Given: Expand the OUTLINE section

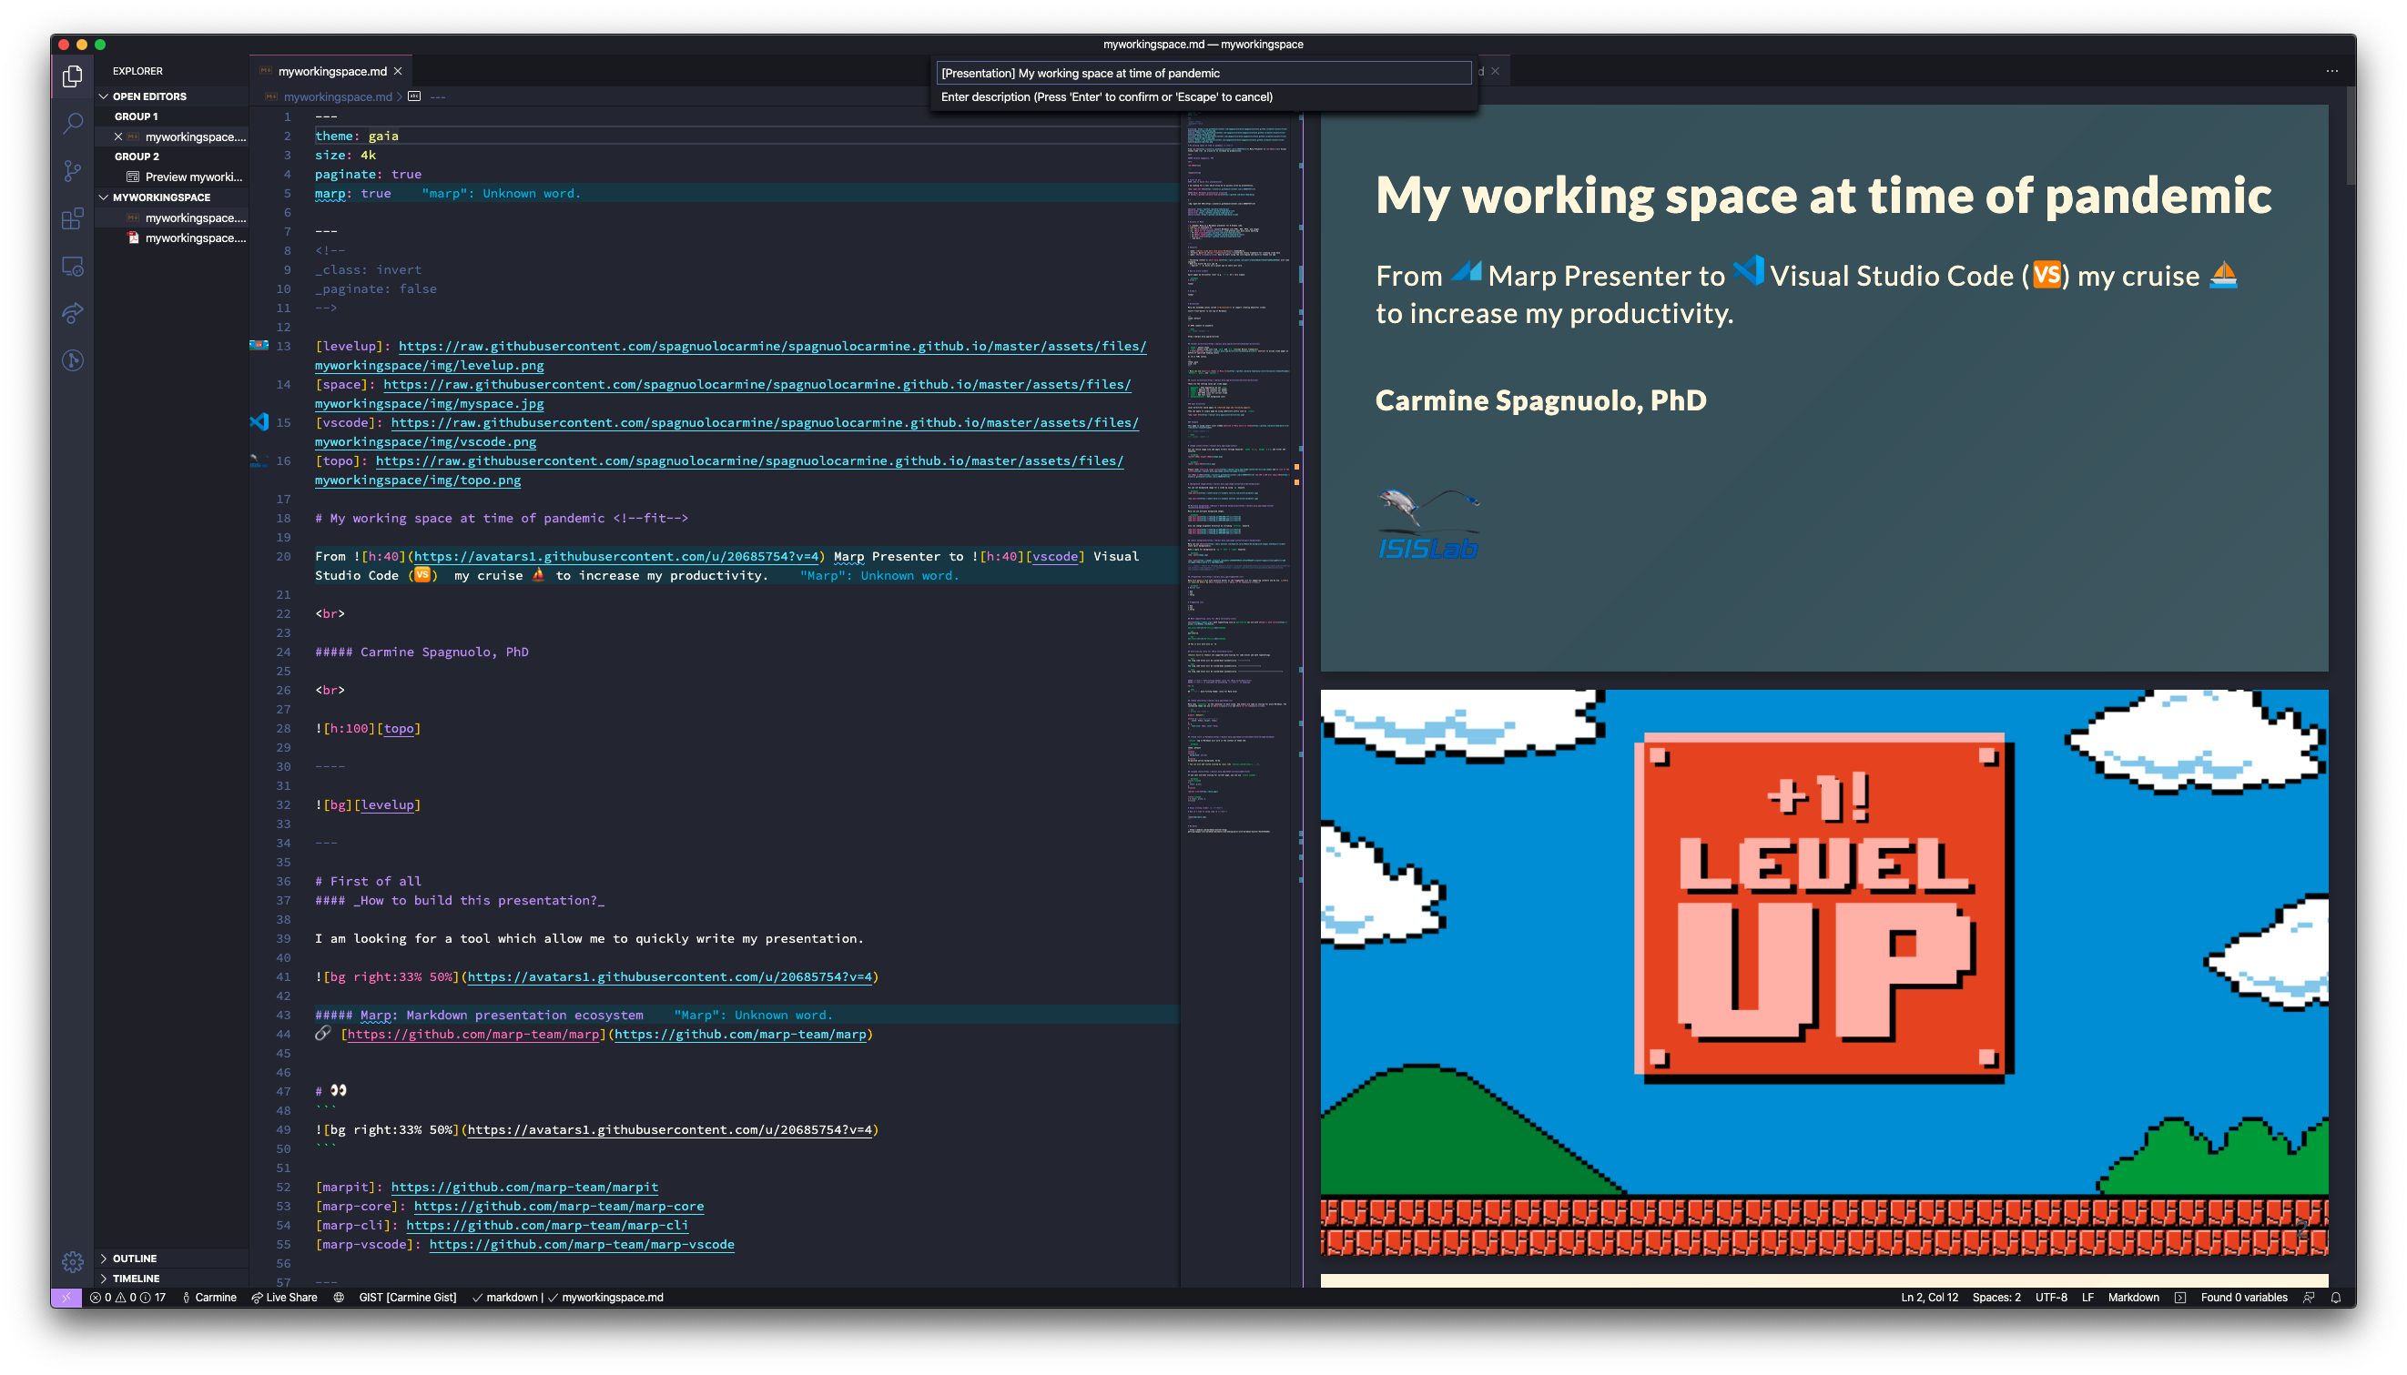Looking at the screenshot, I should [x=134, y=1258].
